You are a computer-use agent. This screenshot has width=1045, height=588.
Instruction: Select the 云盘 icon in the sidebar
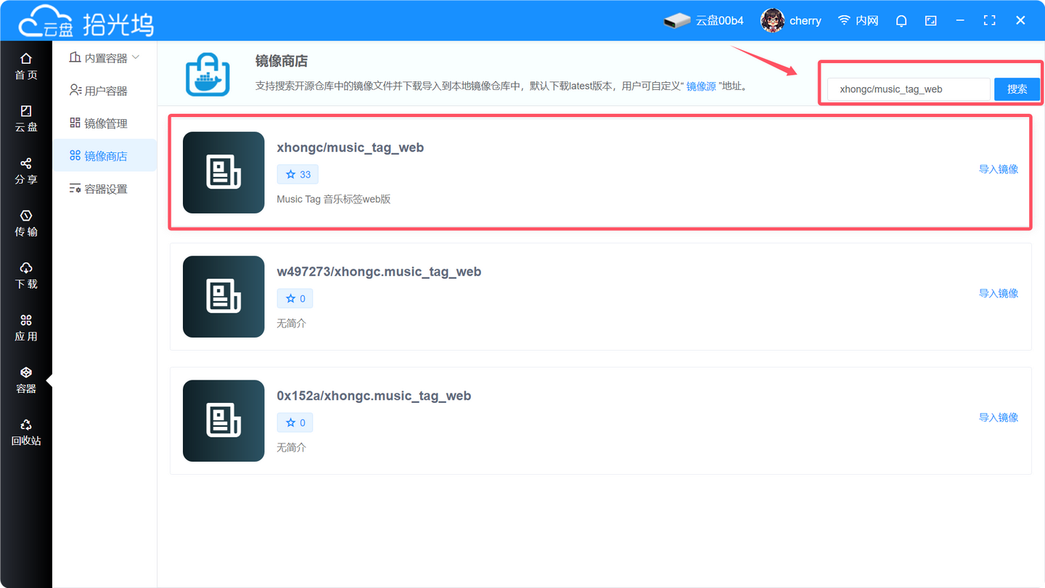26,117
